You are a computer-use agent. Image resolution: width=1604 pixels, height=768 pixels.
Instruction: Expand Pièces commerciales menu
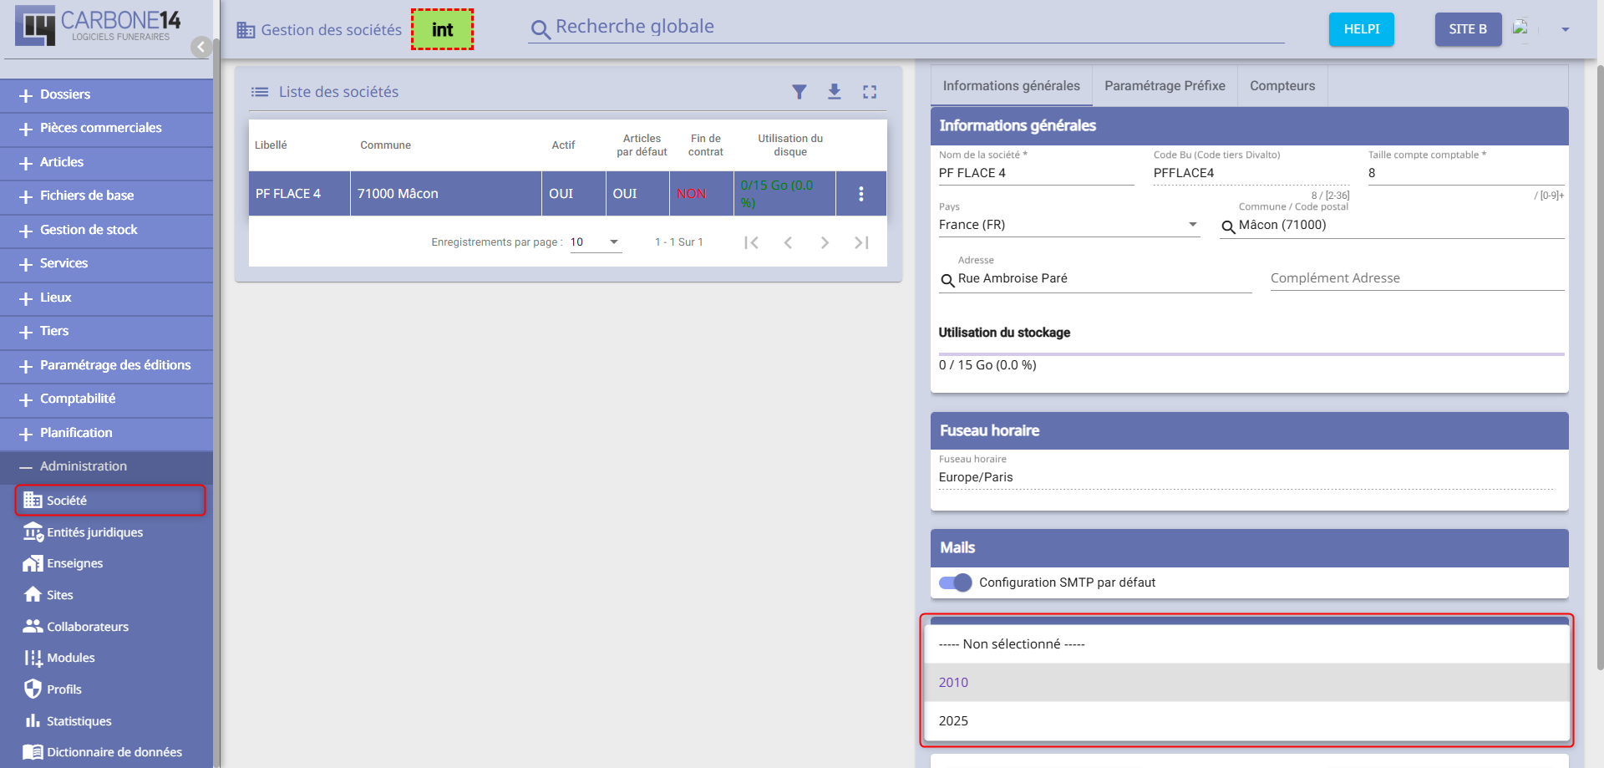coord(106,129)
